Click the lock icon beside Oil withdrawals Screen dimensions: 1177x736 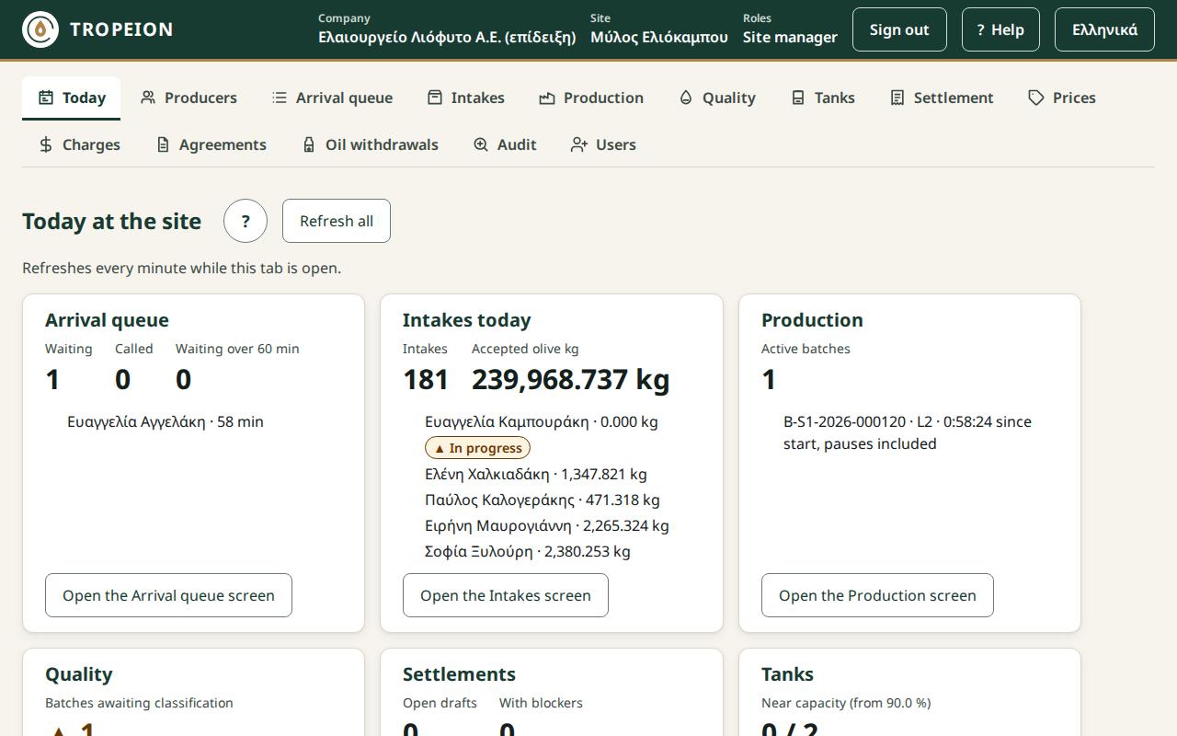coord(309,144)
